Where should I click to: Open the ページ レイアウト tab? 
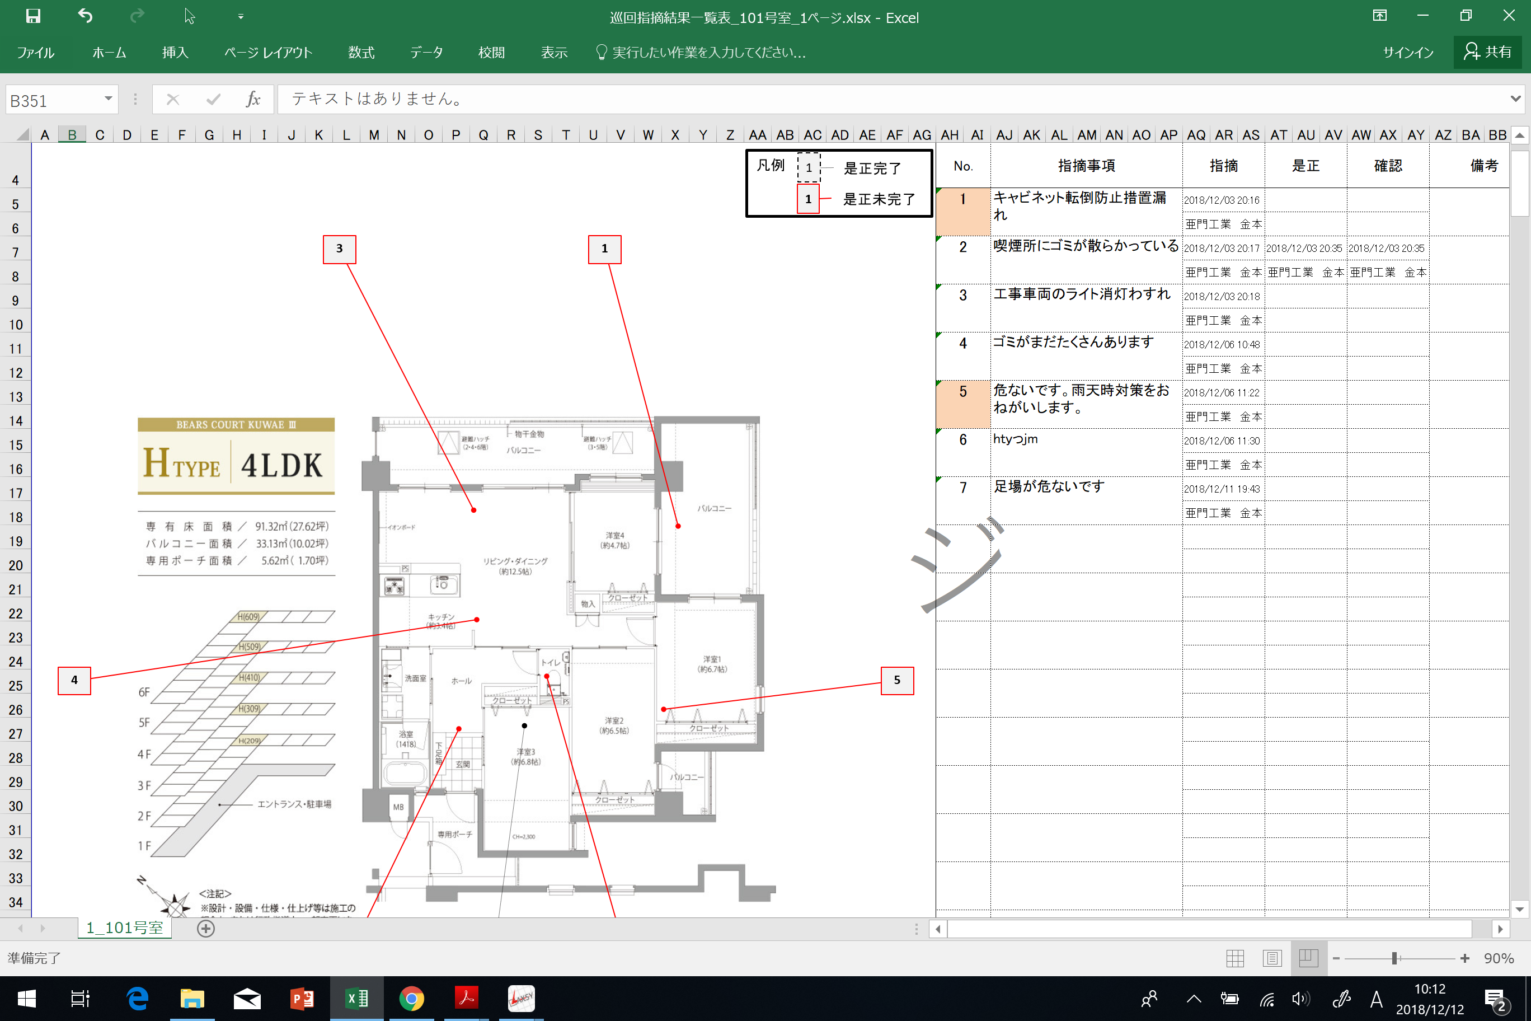267,52
